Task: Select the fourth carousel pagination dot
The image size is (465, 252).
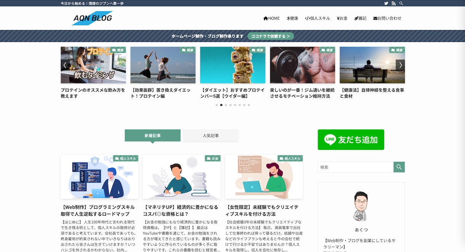Action: 230,105
